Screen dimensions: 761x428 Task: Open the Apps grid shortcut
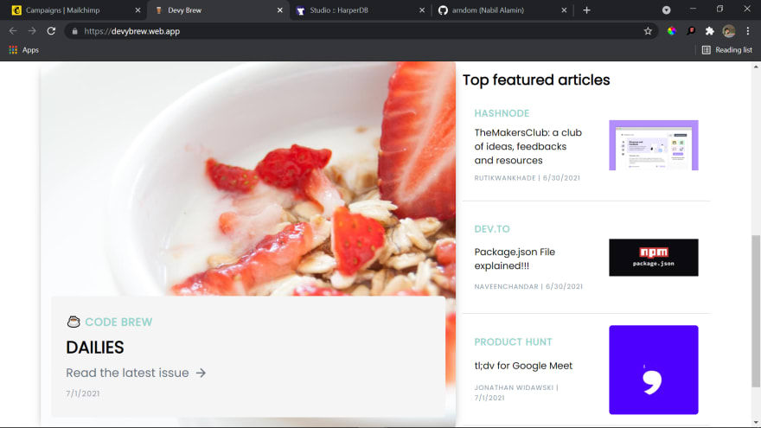click(x=24, y=50)
